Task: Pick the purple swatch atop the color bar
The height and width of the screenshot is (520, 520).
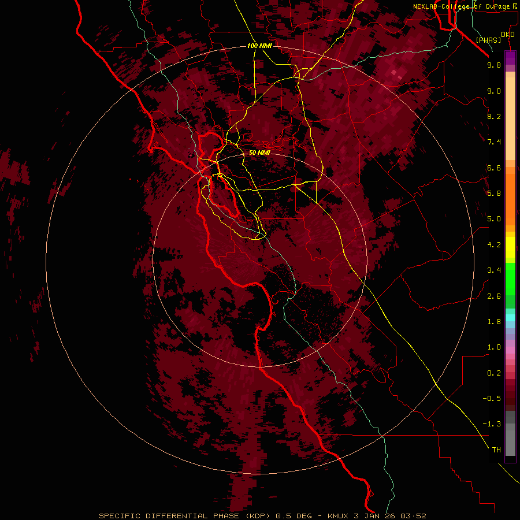Action: coord(510,58)
